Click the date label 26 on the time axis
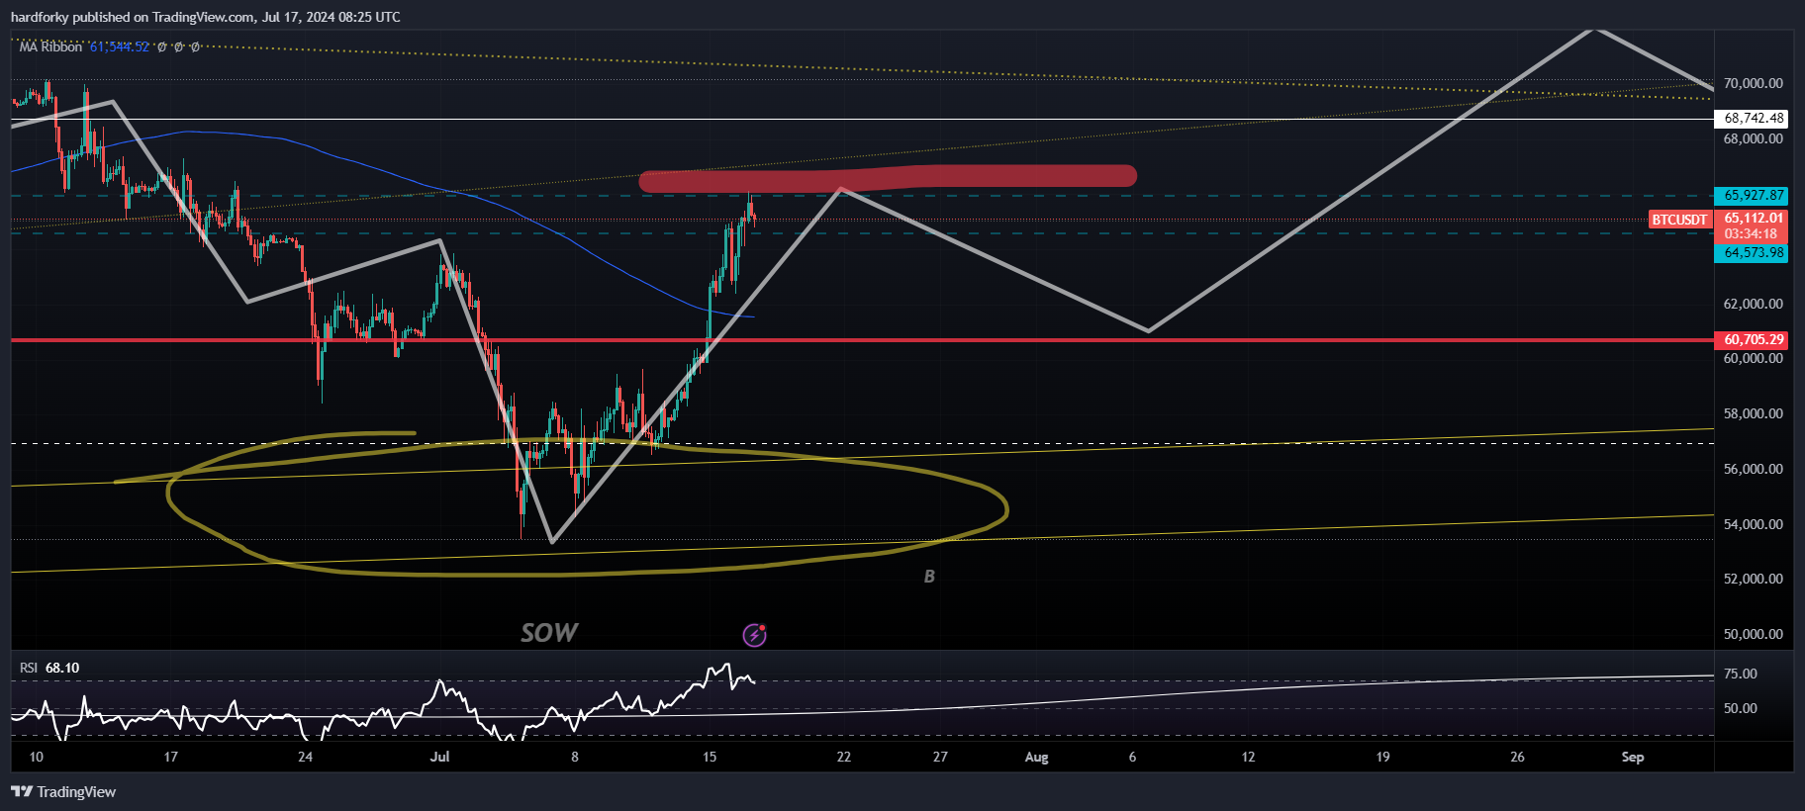This screenshot has width=1805, height=811. tap(1517, 758)
